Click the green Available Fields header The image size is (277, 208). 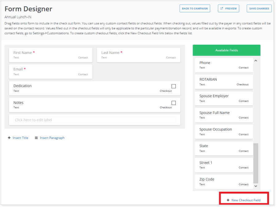coord(226,50)
